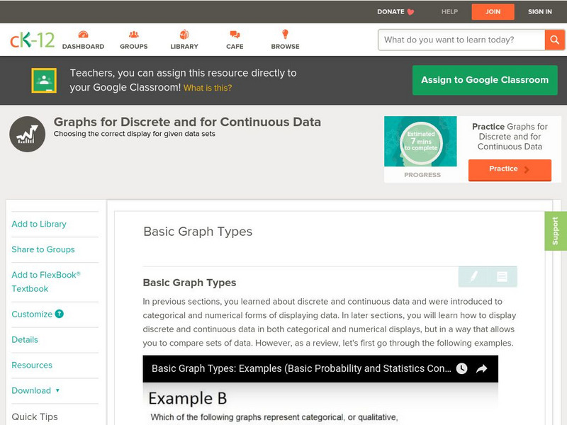
Task: Open the Groups icon in navigation
Action: point(133,35)
